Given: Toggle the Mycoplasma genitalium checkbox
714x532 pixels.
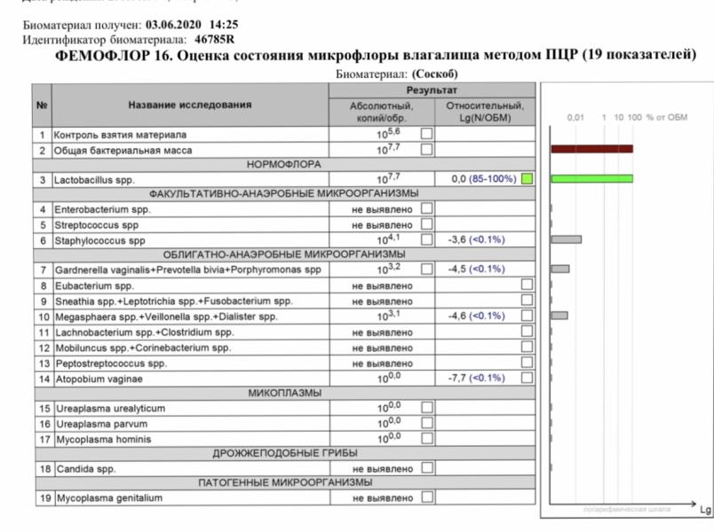Looking at the screenshot, I should 427,497.
